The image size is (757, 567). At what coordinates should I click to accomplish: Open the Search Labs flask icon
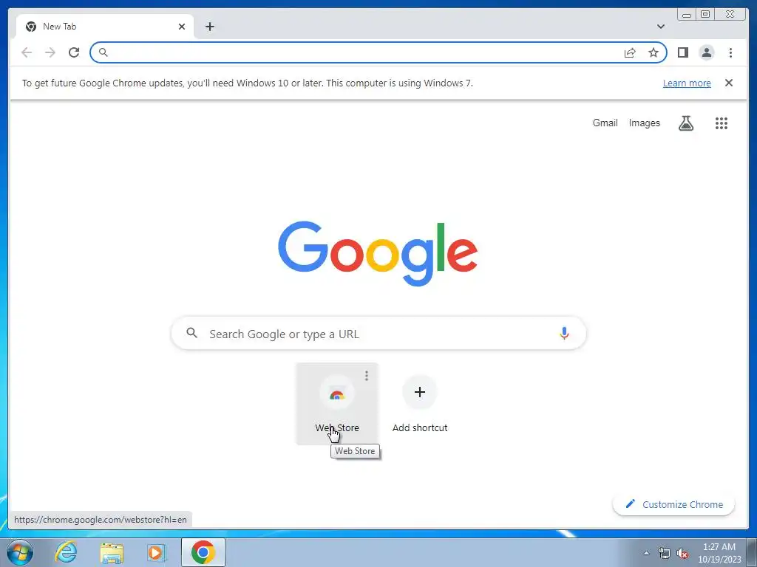tap(685, 123)
